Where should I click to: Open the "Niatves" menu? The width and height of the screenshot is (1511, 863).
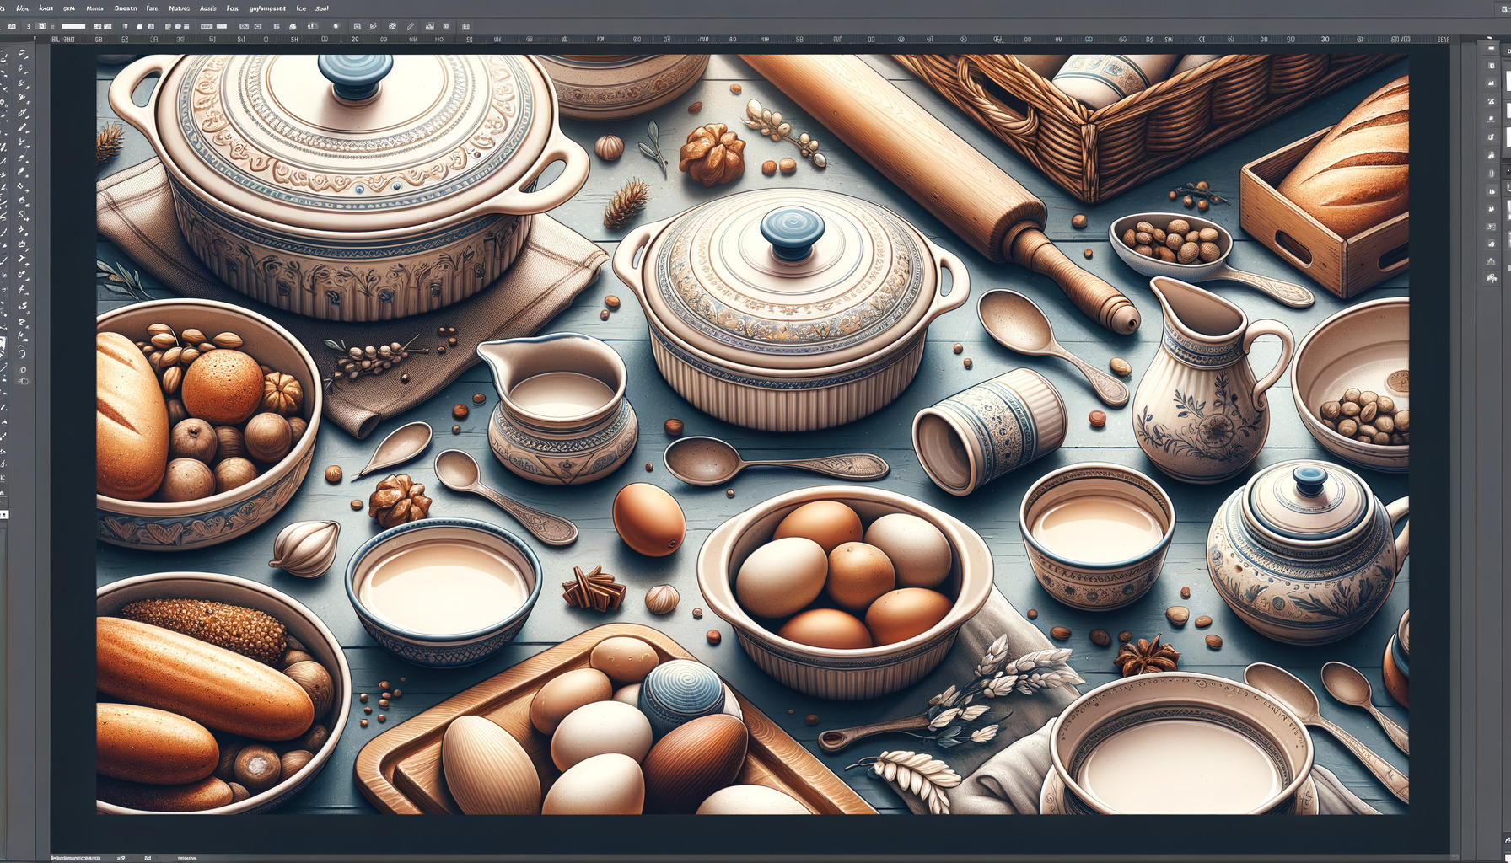(179, 8)
